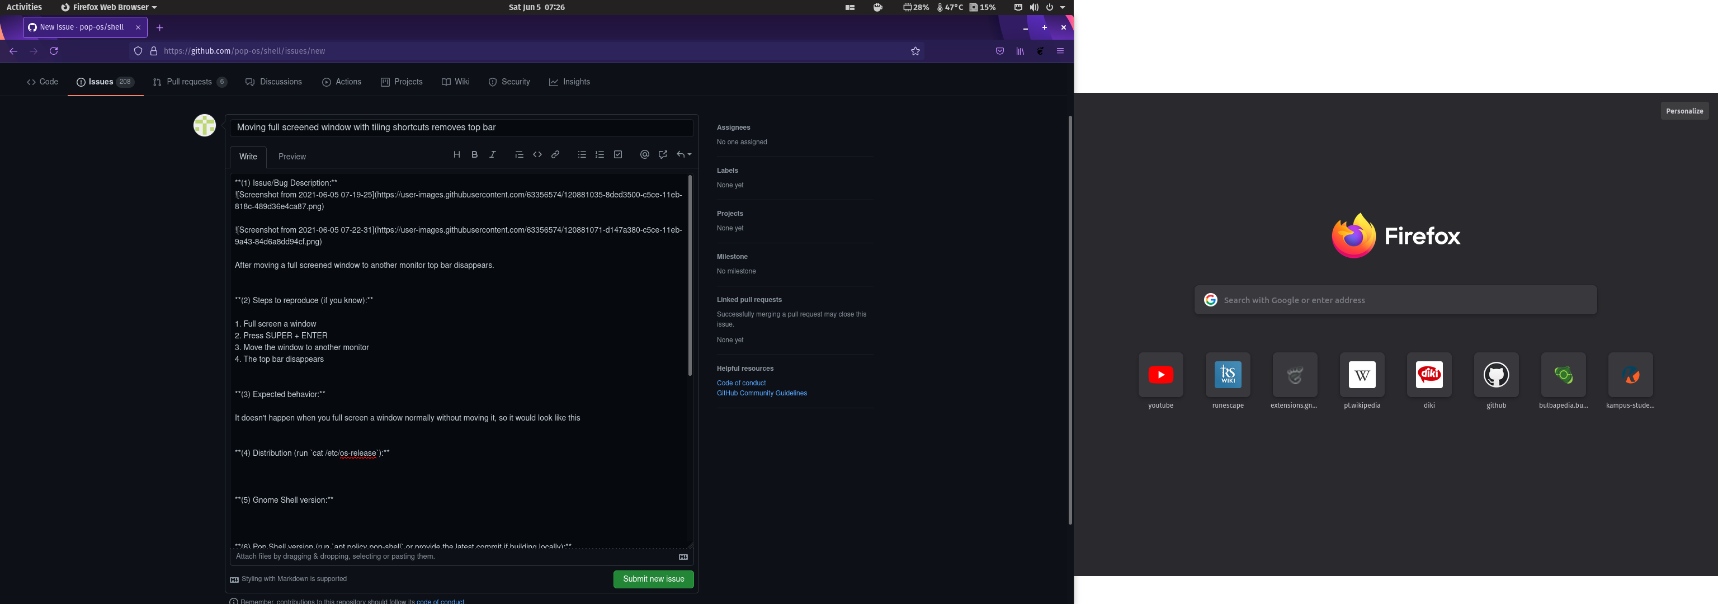Toggle bold formatting in the editor

coord(475,155)
